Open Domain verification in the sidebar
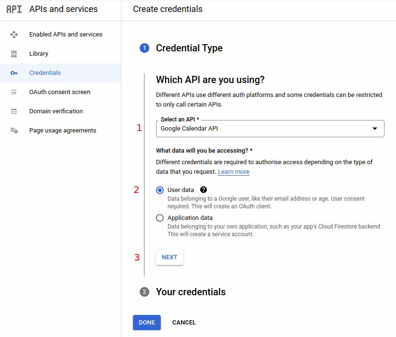Image resolution: width=396 pixels, height=337 pixels. (x=56, y=111)
